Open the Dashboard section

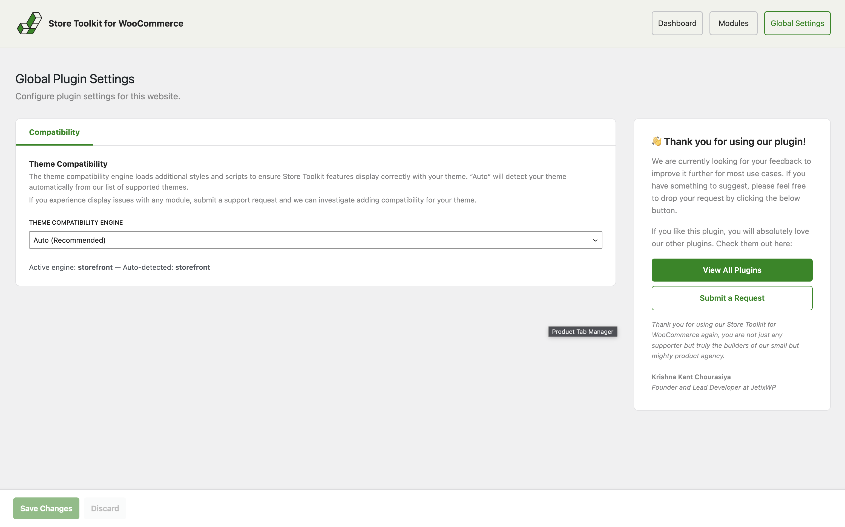pos(677,23)
